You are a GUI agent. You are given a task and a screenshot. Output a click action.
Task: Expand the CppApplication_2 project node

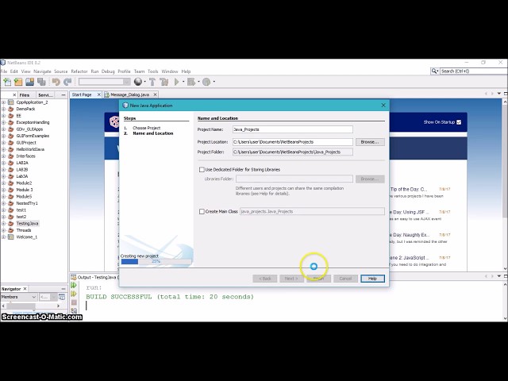pos(3,102)
